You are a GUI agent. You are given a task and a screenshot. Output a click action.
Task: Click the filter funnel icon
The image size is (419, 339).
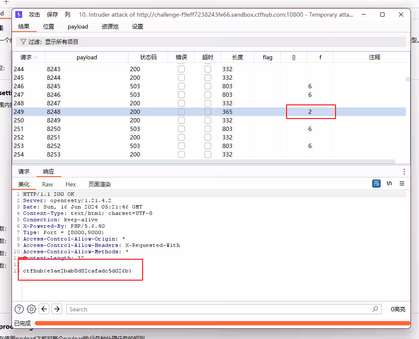23,42
